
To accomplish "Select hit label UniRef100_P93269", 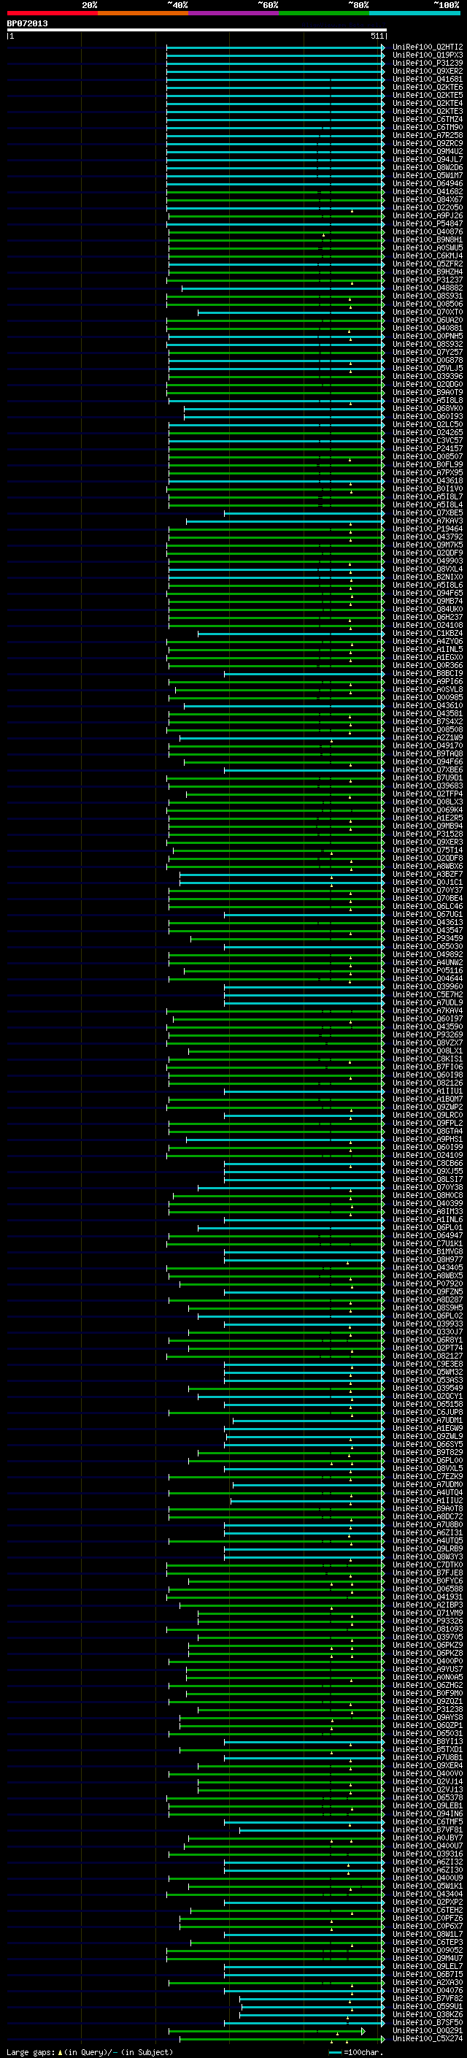I will click(x=427, y=1034).
